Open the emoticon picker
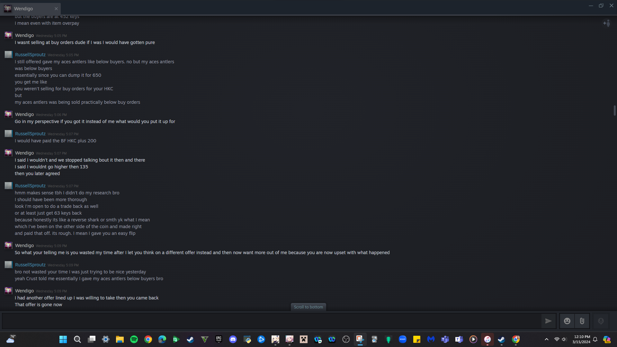Image resolution: width=617 pixels, height=347 pixels. 567,321
